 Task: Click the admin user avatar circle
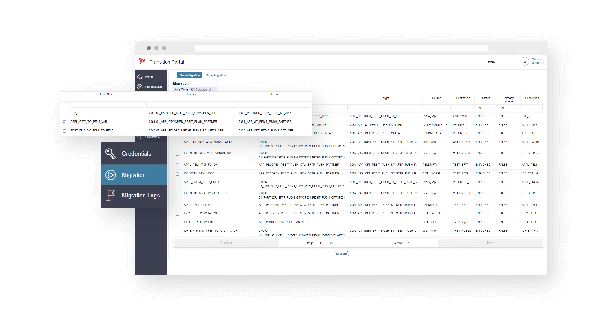point(525,61)
